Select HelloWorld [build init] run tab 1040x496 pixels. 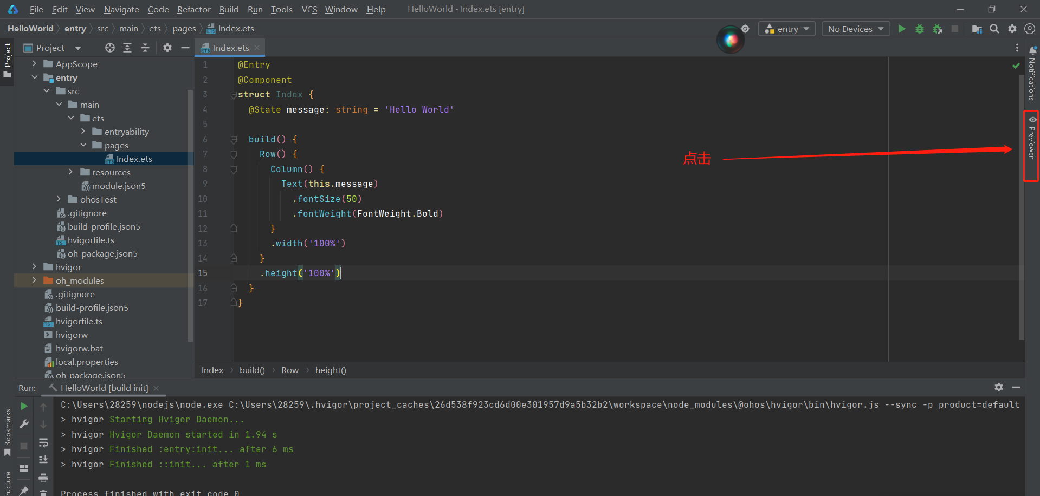coord(104,388)
